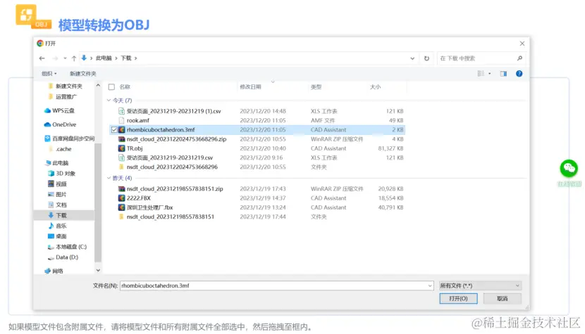Select nsdt_cloud_202312198557838151.zip
Viewport: 585px width, 334px height.
pos(175,188)
